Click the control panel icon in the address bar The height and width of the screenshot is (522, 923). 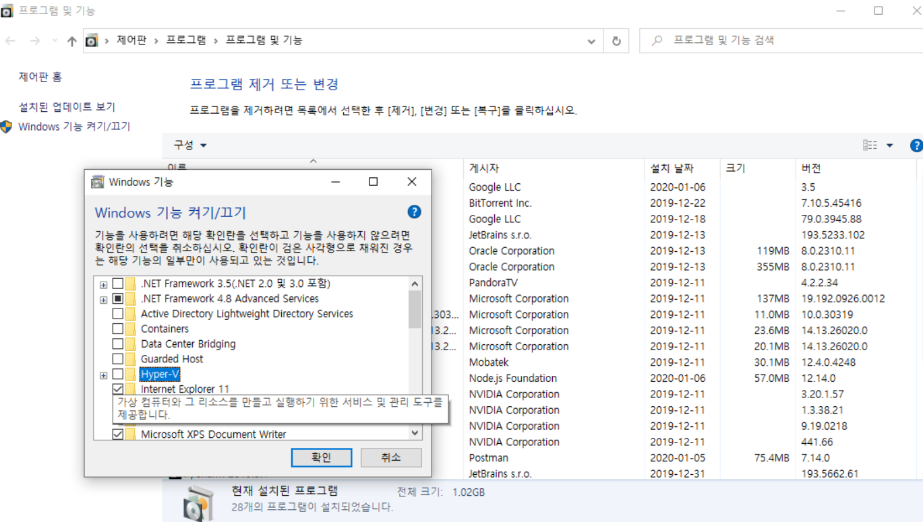click(x=92, y=41)
